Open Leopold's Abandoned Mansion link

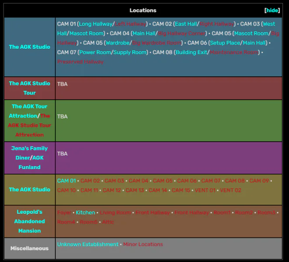coord(29,222)
